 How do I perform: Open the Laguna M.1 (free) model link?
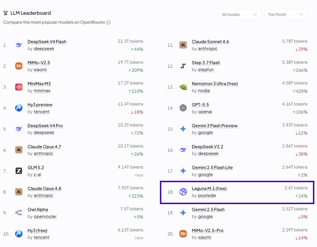(x=209, y=188)
